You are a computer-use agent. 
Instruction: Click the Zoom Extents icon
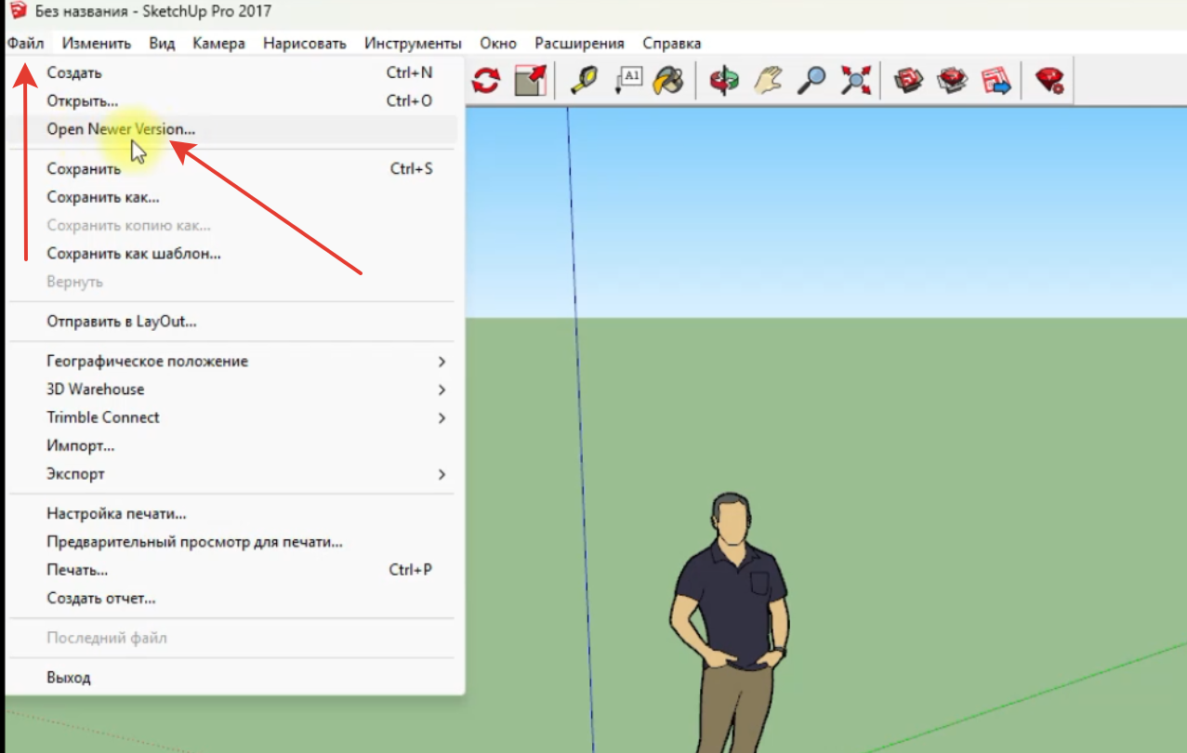[x=854, y=80]
